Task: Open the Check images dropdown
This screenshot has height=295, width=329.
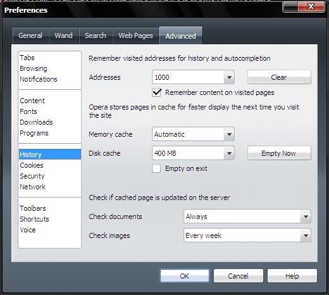Action: pos(247,235)
